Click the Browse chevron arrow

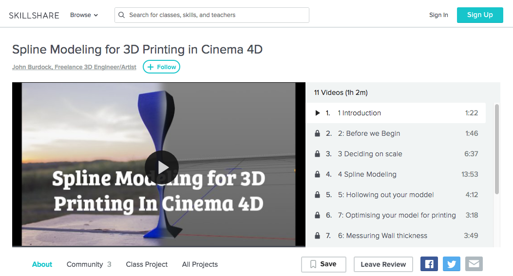[96, 16]
